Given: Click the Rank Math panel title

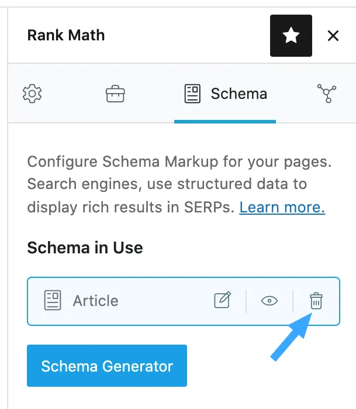Looking at the screenshot, I should [x=66, y=36].
